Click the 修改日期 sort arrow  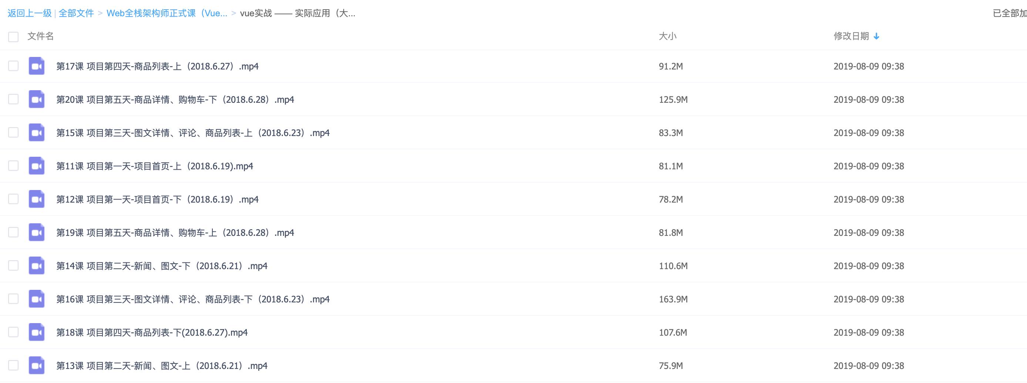point(876,36)
